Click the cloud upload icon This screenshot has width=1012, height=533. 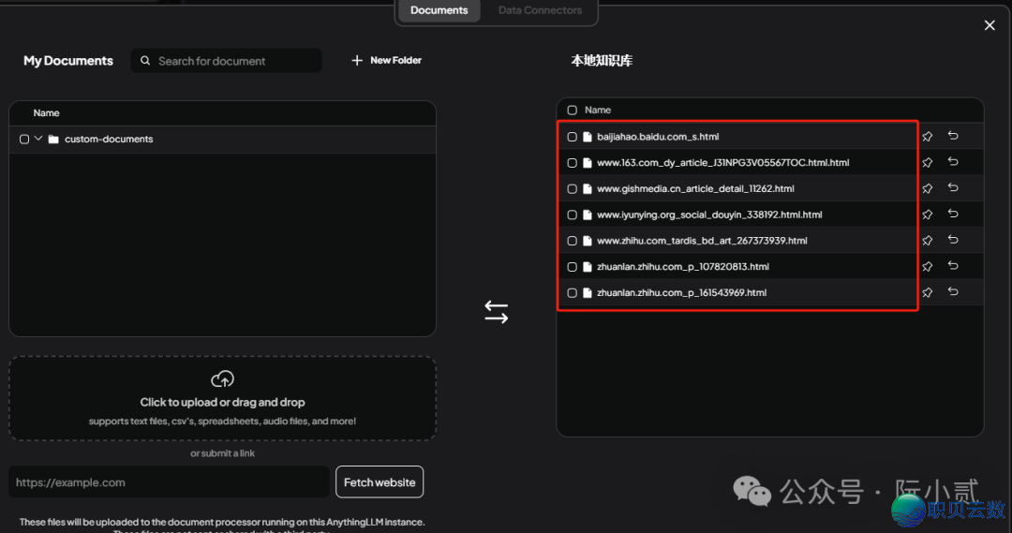pyautogui.click(x=222, y=379)
